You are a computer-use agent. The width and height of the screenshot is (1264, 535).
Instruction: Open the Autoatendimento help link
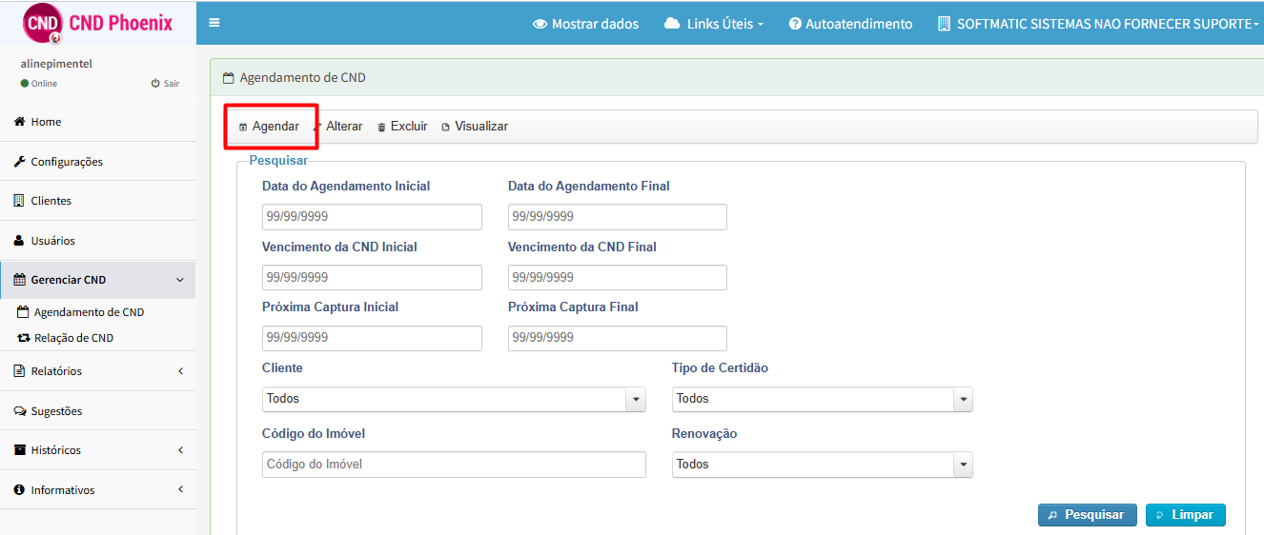tap(850, 24)
